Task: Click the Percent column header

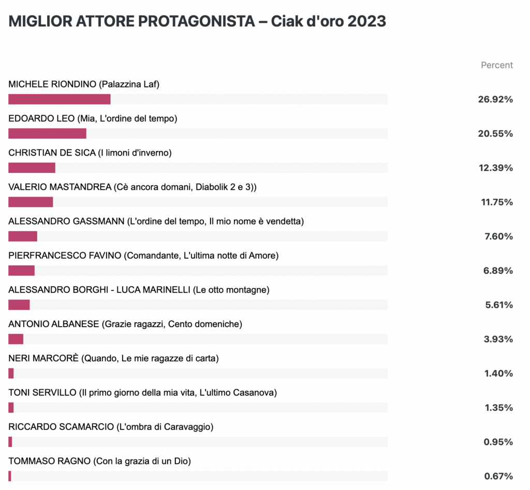Action: point(497,65)
